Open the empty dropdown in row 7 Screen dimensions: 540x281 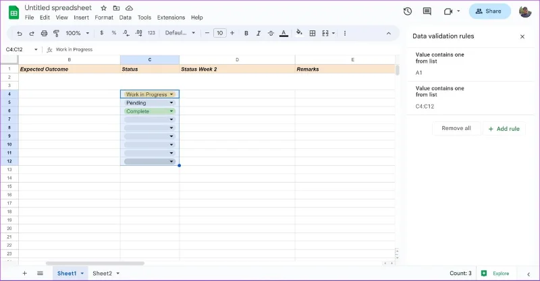(x=171, y=119)
